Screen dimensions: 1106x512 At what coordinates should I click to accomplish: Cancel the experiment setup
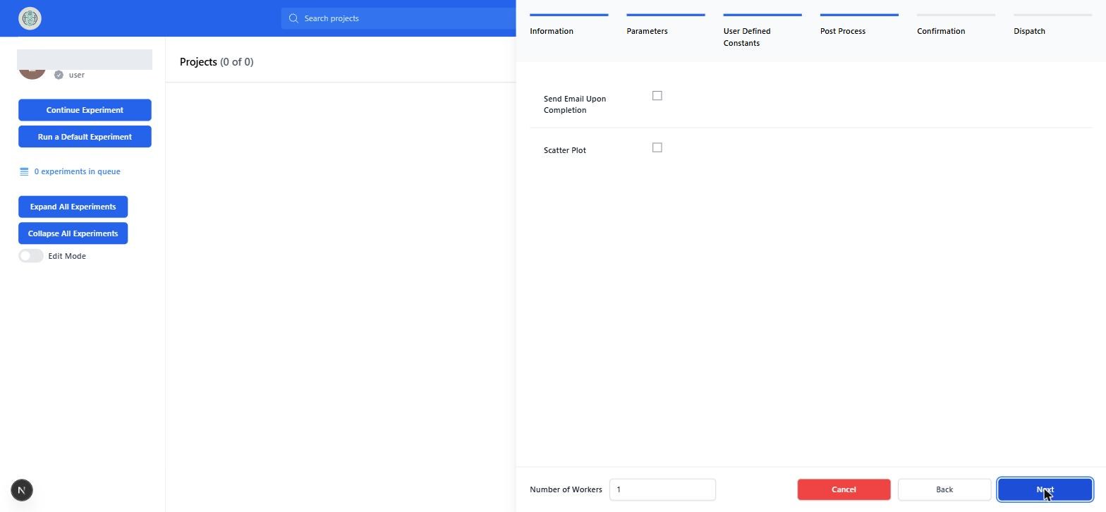(844, 489)
